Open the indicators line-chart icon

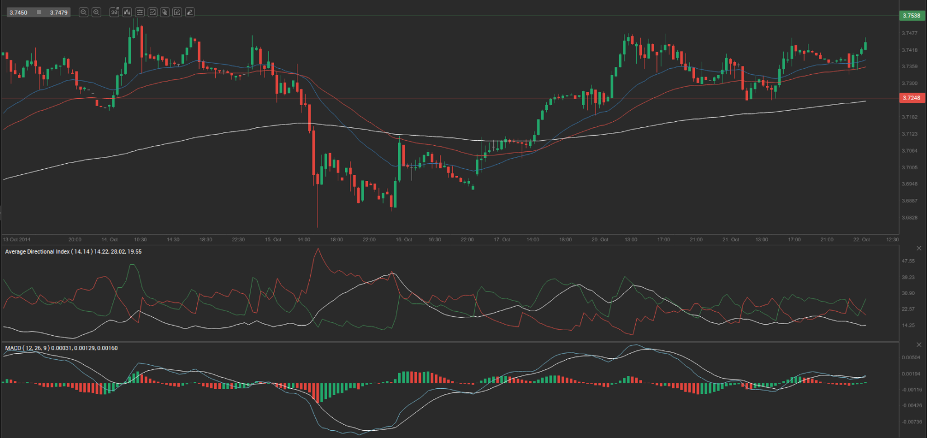152,12
